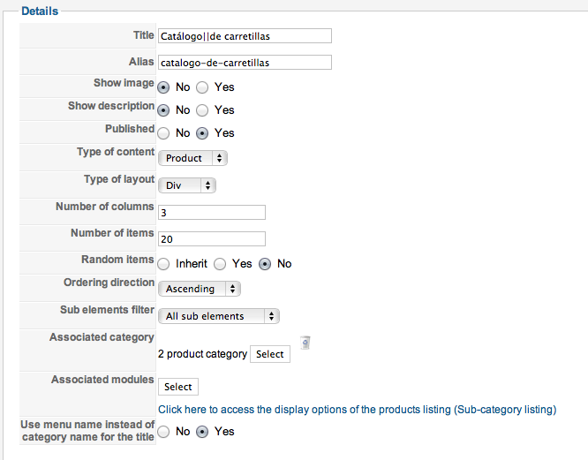Open the Sub elements filter dropdown

pyautogui.click(x=218, y=316)
